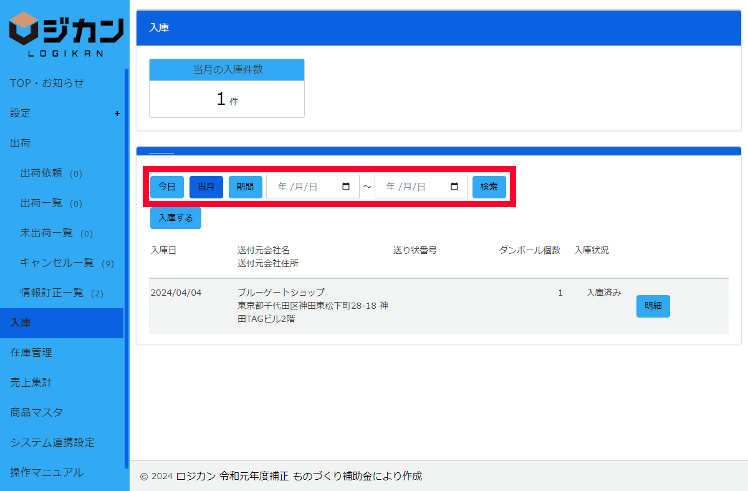Go to TOP・お知らせ page

(47, 83)
